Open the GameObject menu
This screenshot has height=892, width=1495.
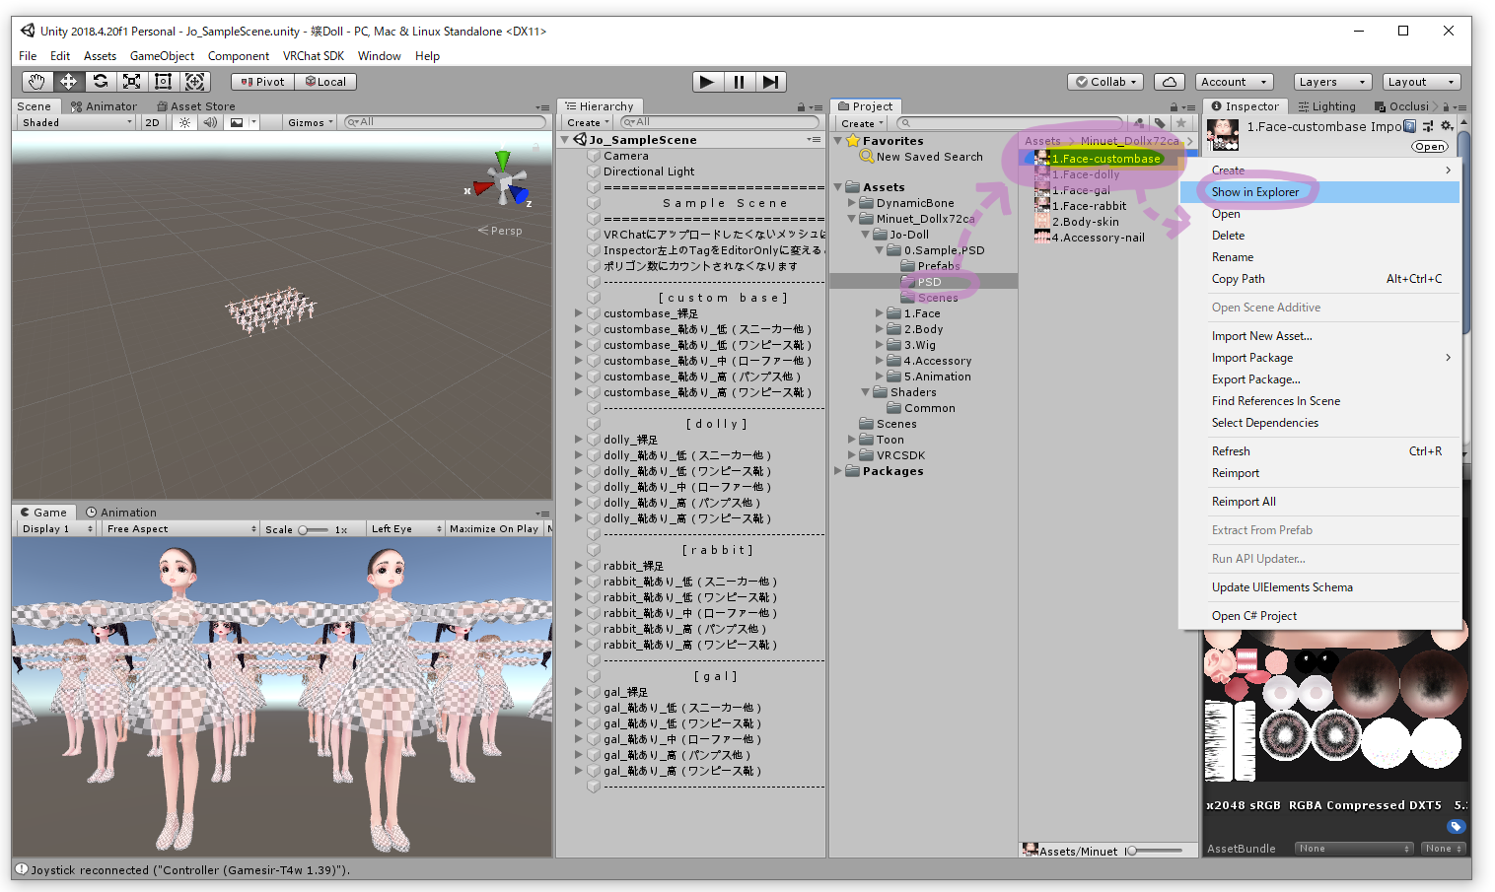click(162, 56)
